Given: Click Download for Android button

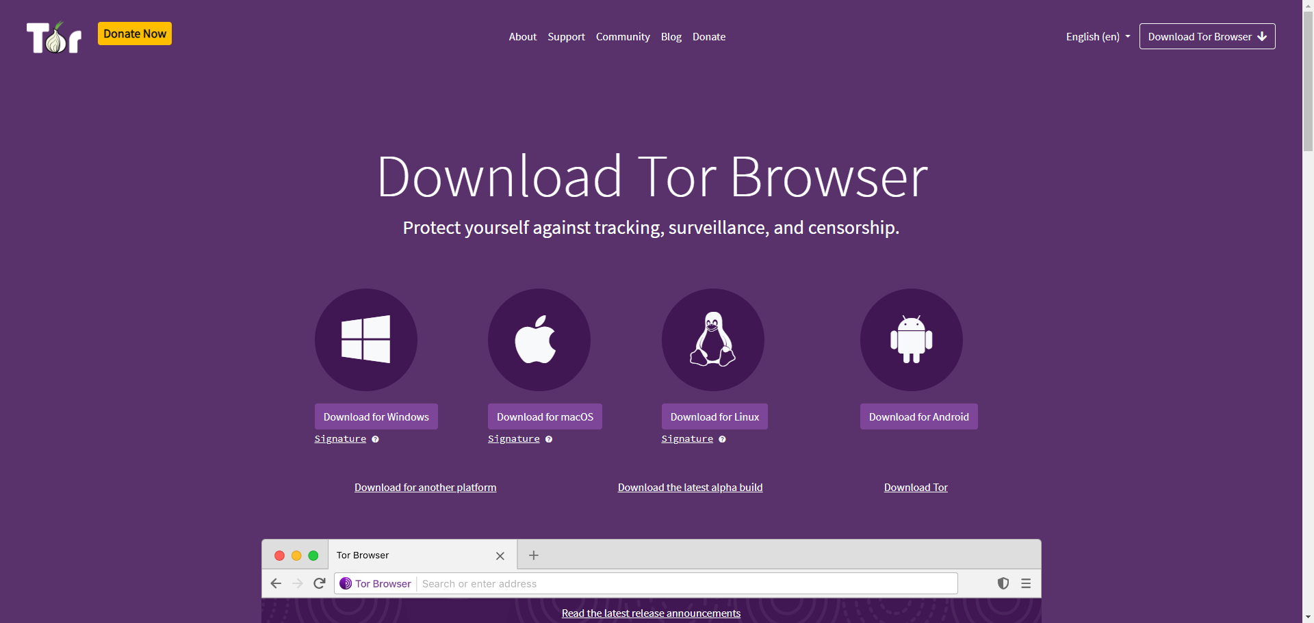Looking at the screenshot, I should tap(919, 416).
